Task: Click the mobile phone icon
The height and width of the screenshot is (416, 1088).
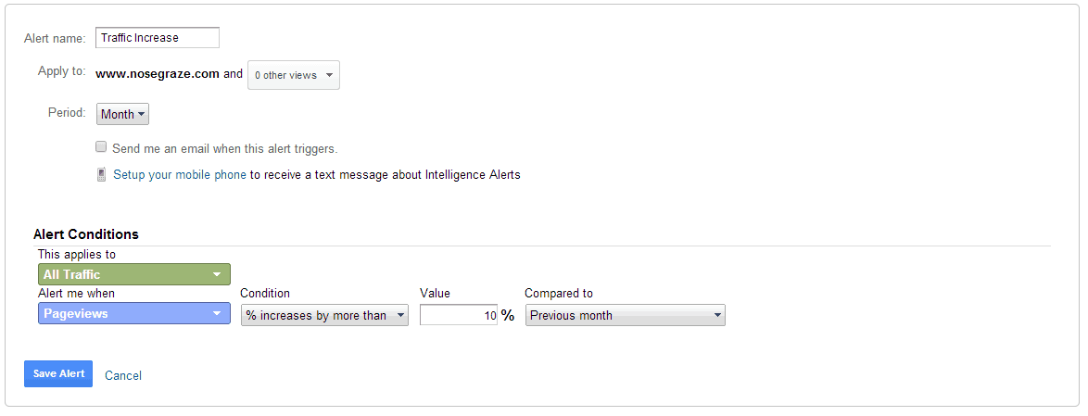Action: (101, 174)
